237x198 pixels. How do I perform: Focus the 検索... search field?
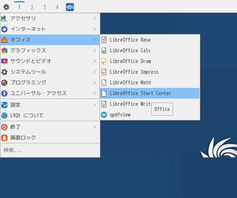tap(50, 150)
